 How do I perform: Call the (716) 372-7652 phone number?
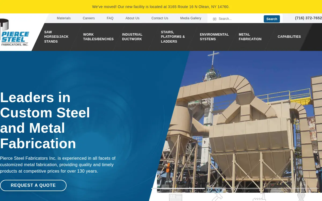click(308, 18)
